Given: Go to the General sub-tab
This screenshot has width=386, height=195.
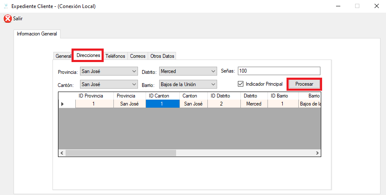Looking at the screenshot, I should (63, 56).
